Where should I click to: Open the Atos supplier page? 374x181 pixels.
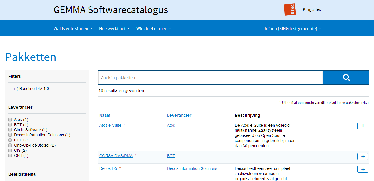[x=171, y=125]
